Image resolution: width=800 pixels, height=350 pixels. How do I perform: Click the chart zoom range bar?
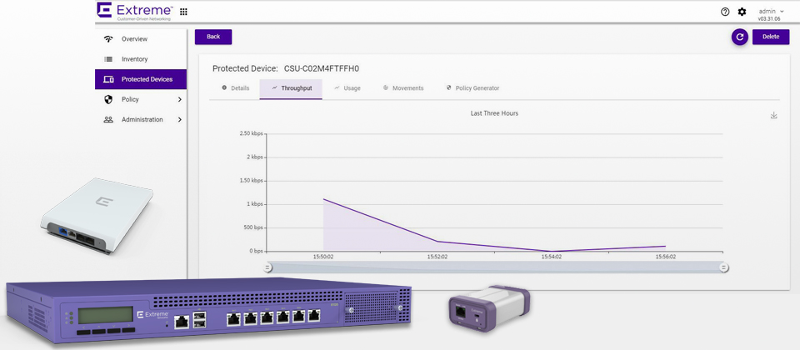(x=495, y=267)
